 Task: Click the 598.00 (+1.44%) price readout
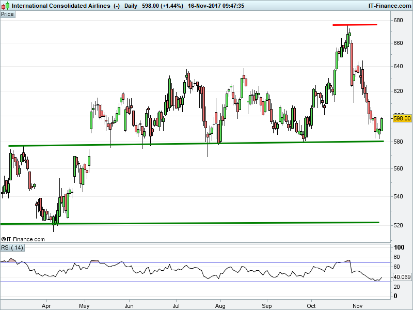pyautogui.click(x=163, y=6)
